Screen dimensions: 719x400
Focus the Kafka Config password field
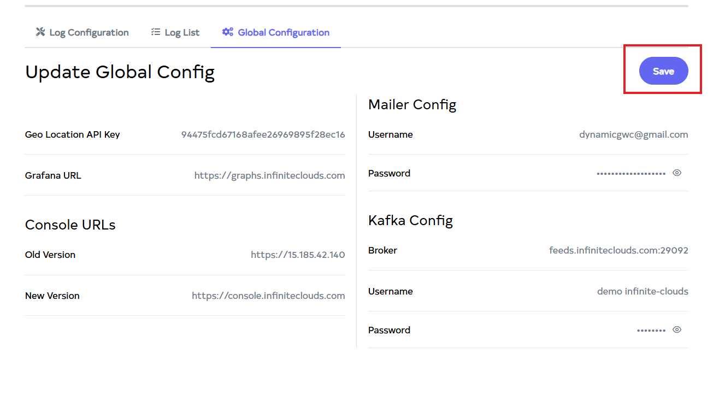(x=651, y=331)
